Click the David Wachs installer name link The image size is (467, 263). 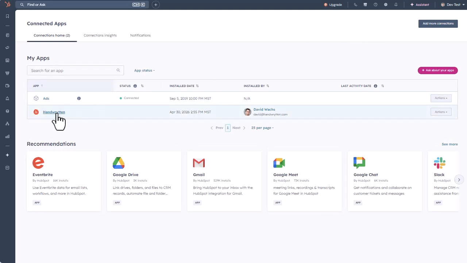pyautogui.click(x=264, y=110)
